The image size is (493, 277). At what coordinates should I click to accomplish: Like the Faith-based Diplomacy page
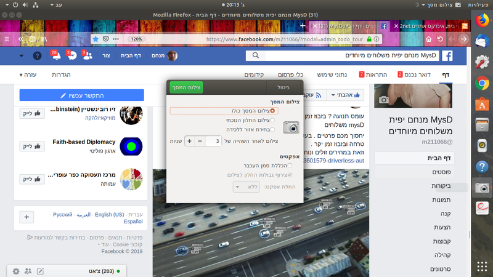tap(32, 146)
